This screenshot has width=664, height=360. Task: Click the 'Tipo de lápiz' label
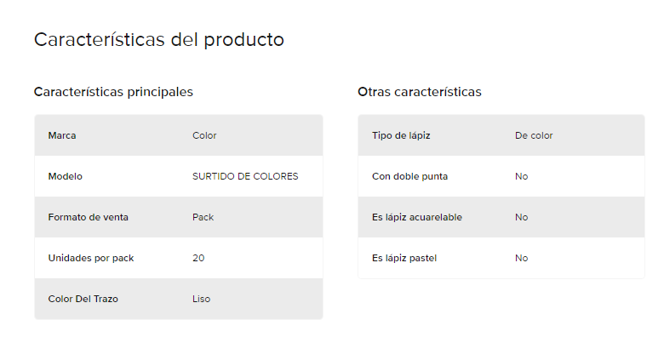pos(401,135)
